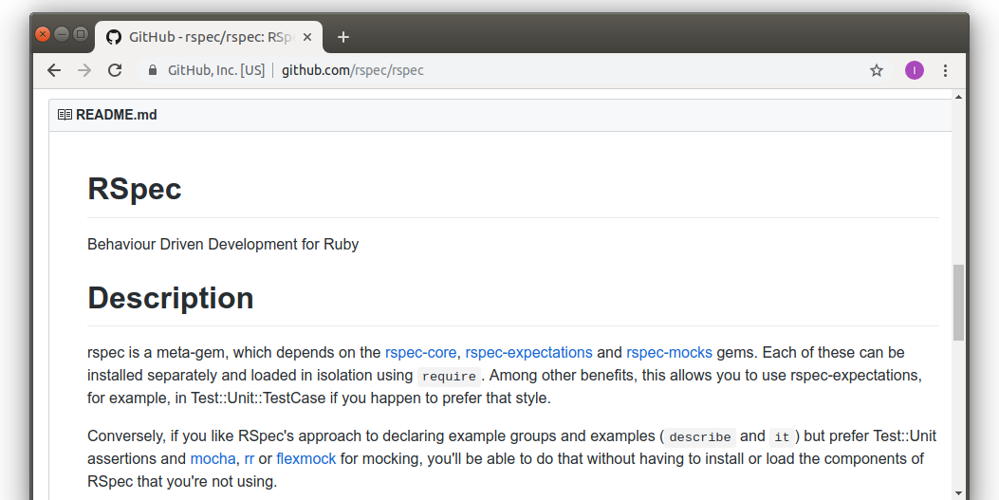
Task: Click the Description heading
Action: tap(170, 298)
